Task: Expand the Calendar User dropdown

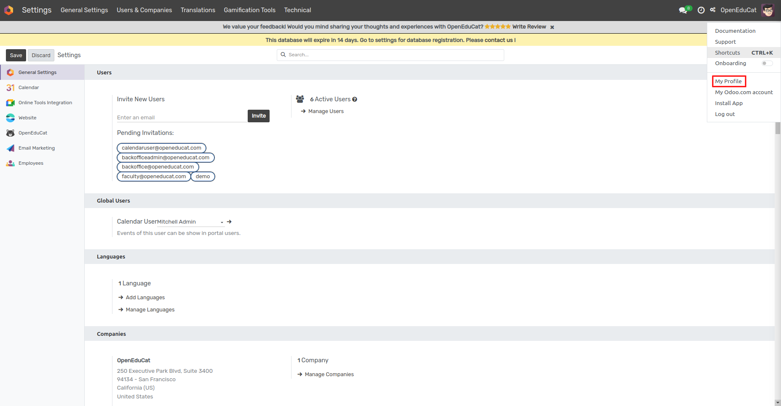Action: (x=222, y=222)
